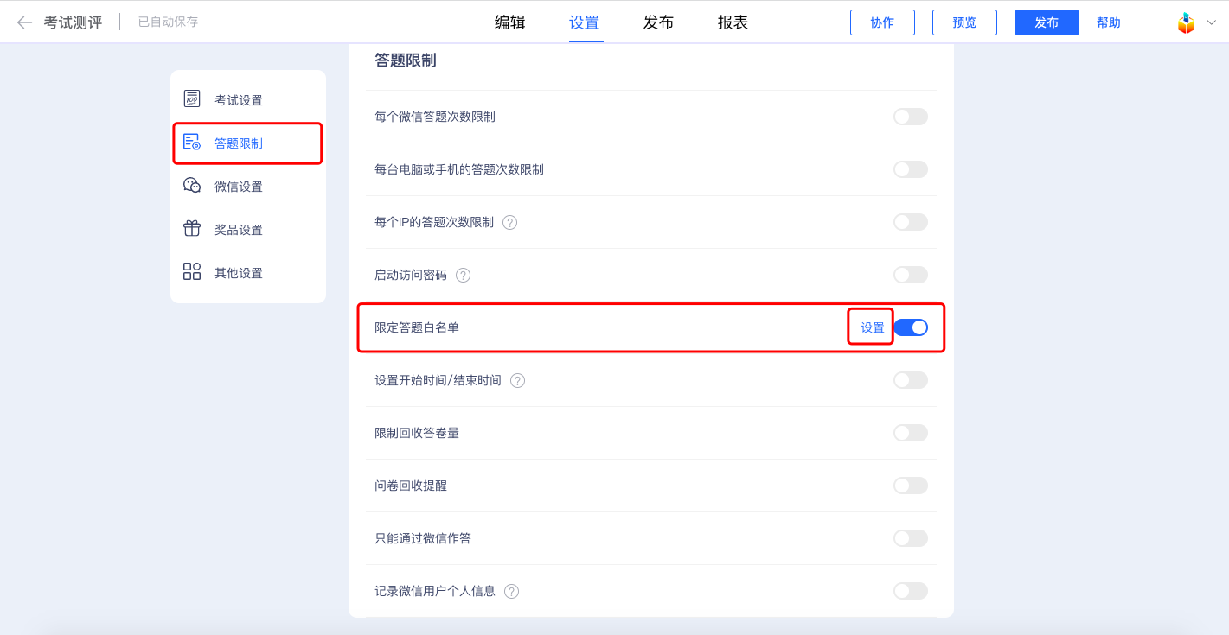Click the 预览 button

[964, 22]
